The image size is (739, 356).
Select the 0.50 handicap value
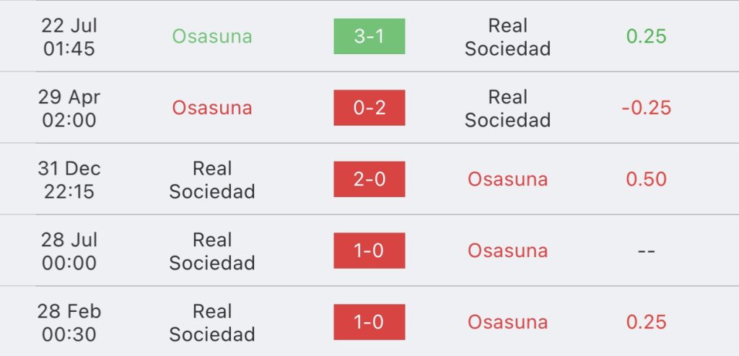646,179
